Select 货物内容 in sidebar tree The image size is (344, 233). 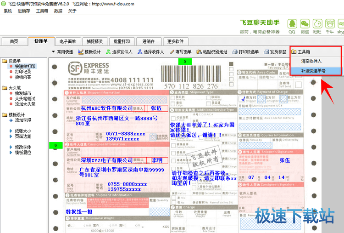[x=23, y=77]
